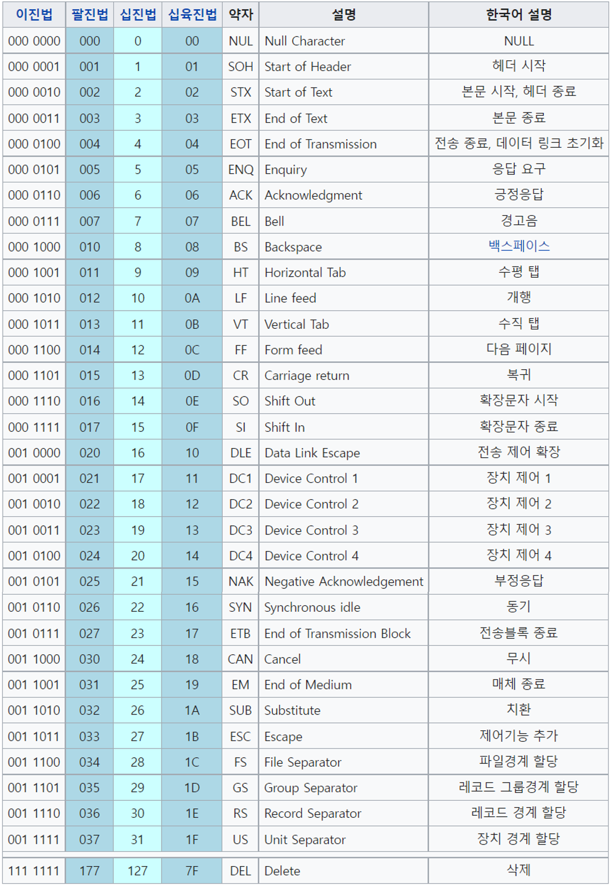The image size is (612, 886).
Task: Click the 'Start of Header' cell
Action: (344, 66)
